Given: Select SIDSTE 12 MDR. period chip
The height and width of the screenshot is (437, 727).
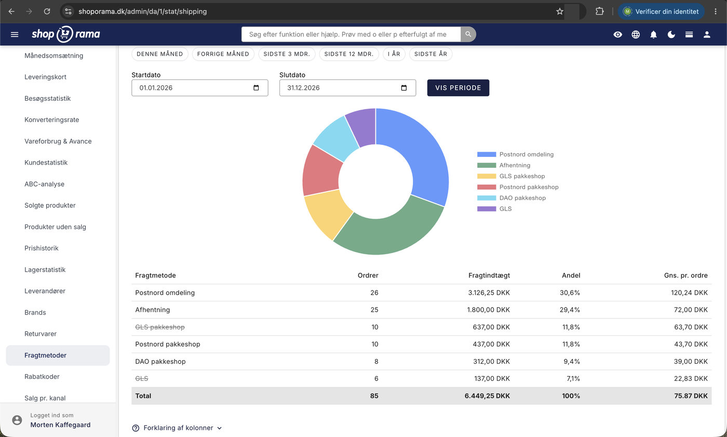Looking at the screenshot, I should point(349,54).
